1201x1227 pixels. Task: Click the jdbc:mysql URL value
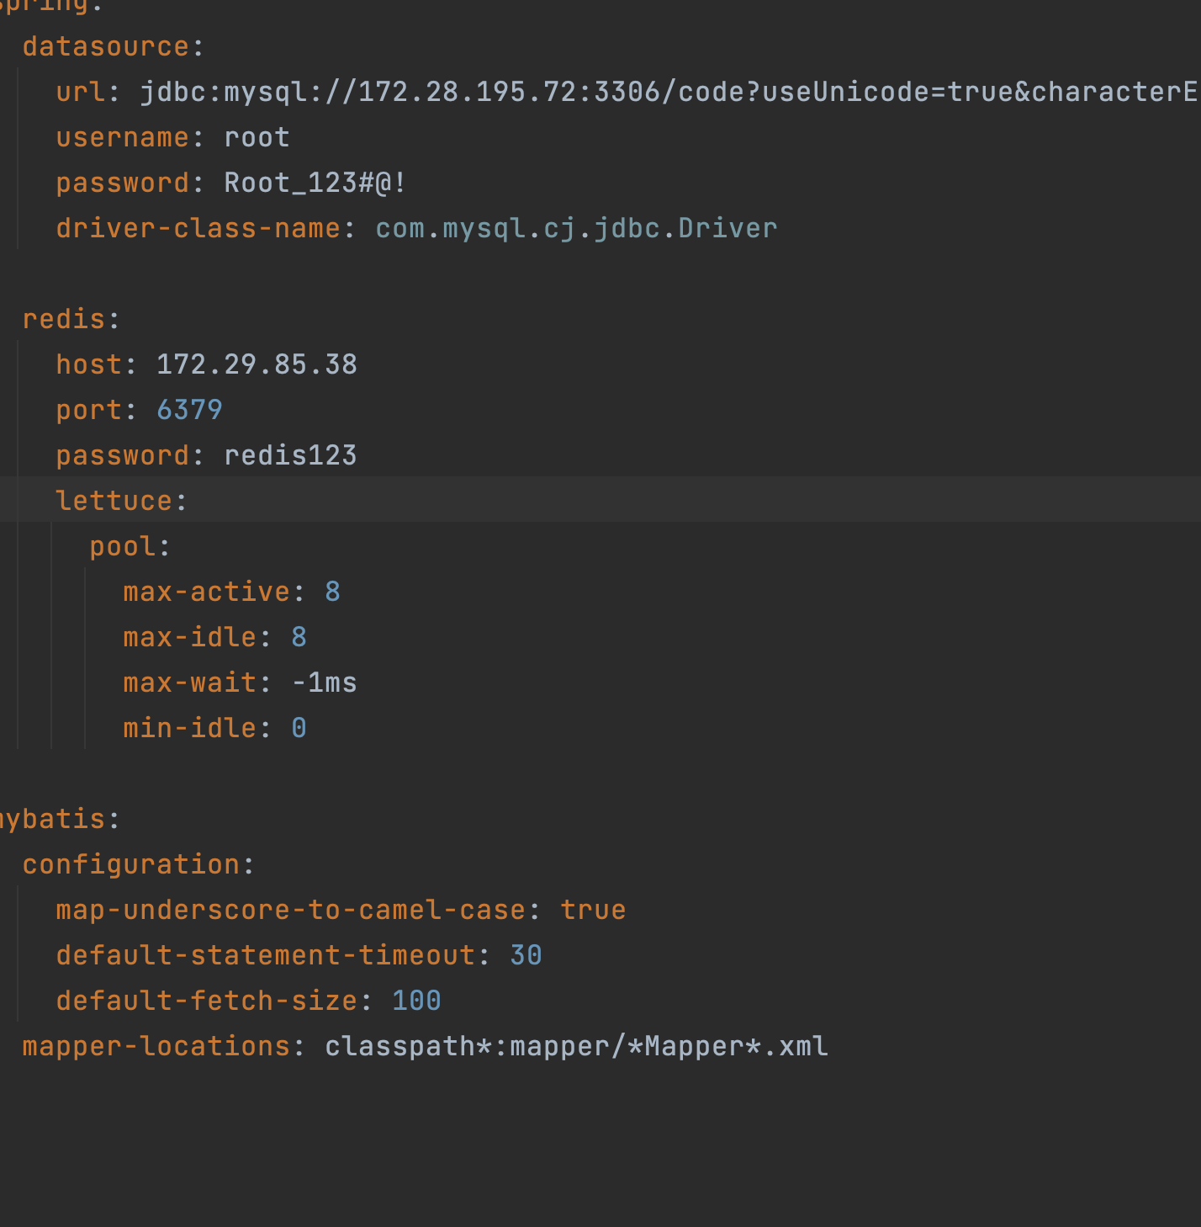click(669, 92)
